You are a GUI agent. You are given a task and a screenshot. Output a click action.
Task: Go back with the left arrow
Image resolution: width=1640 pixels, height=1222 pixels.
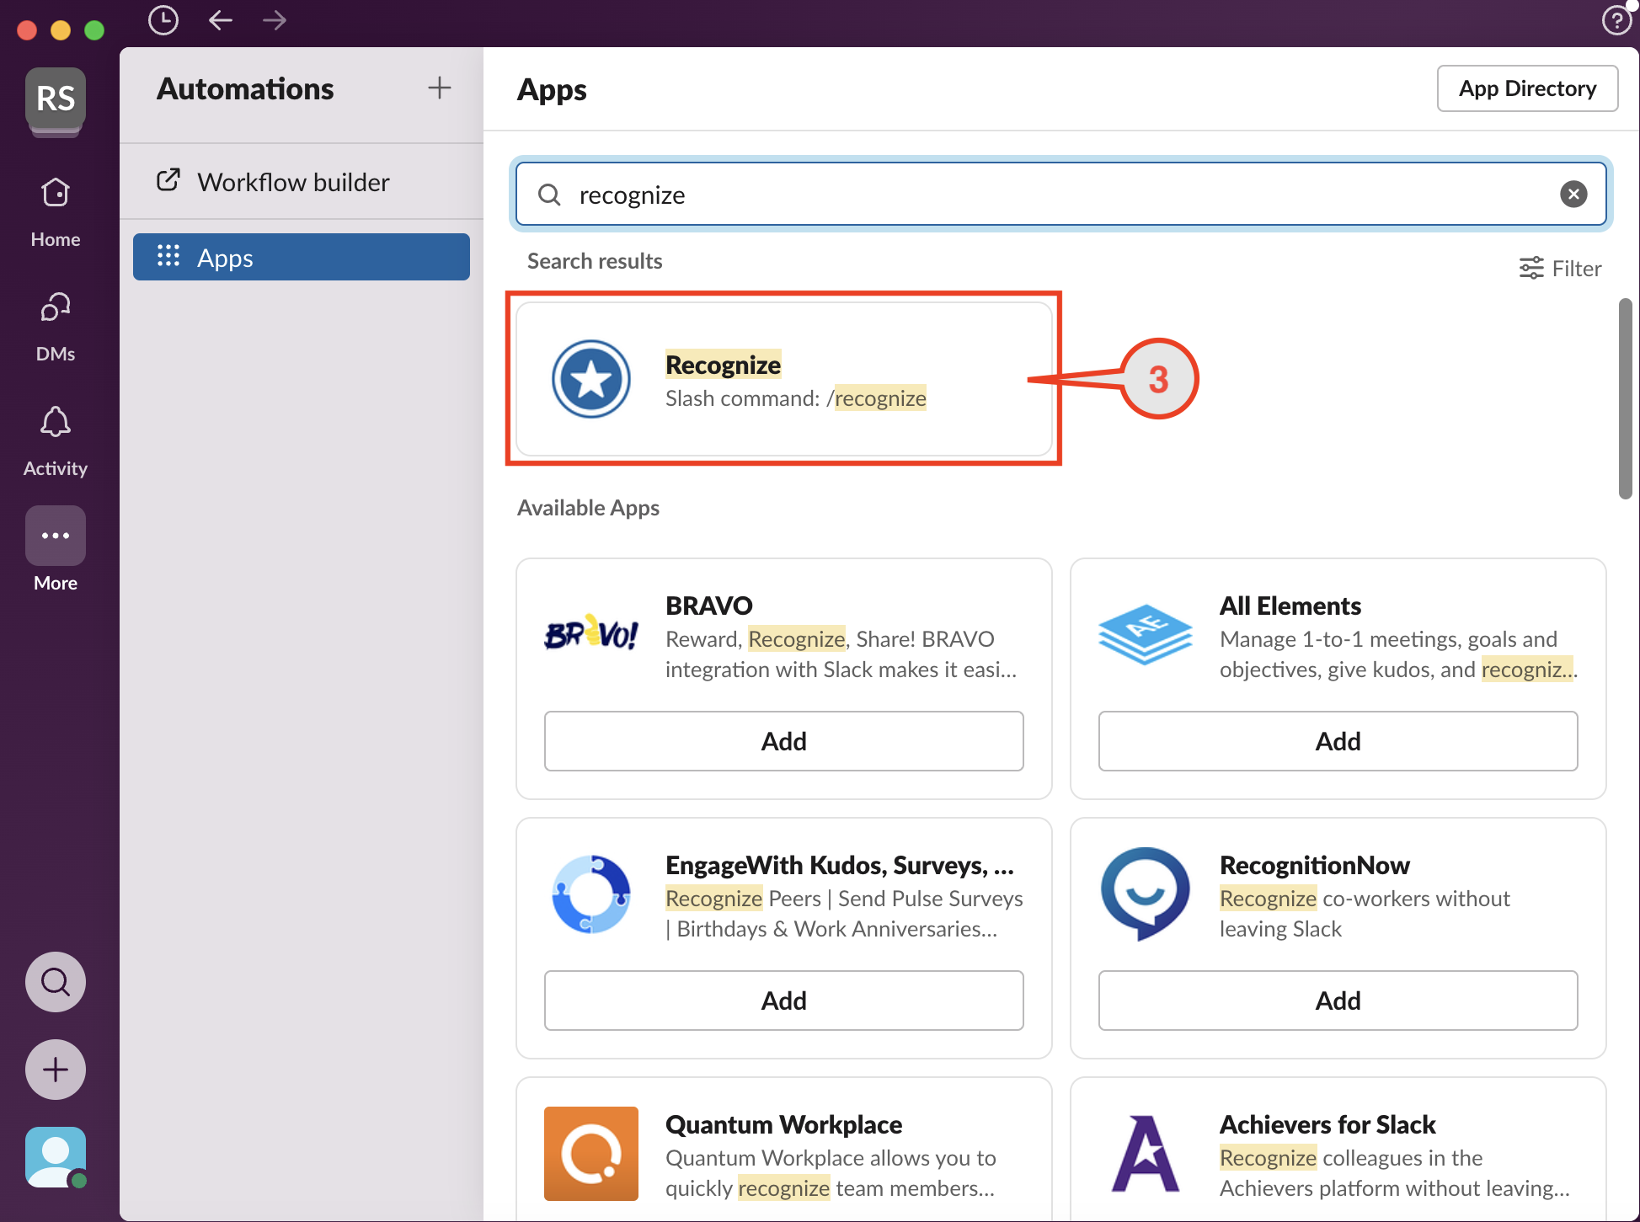[x=221, y=20]
